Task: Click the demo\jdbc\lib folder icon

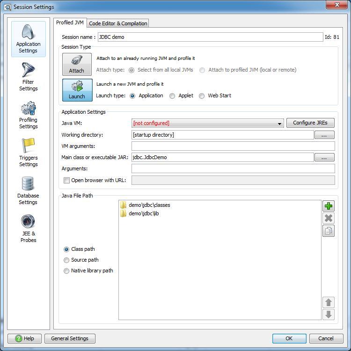Action: (x=123, y=213)
